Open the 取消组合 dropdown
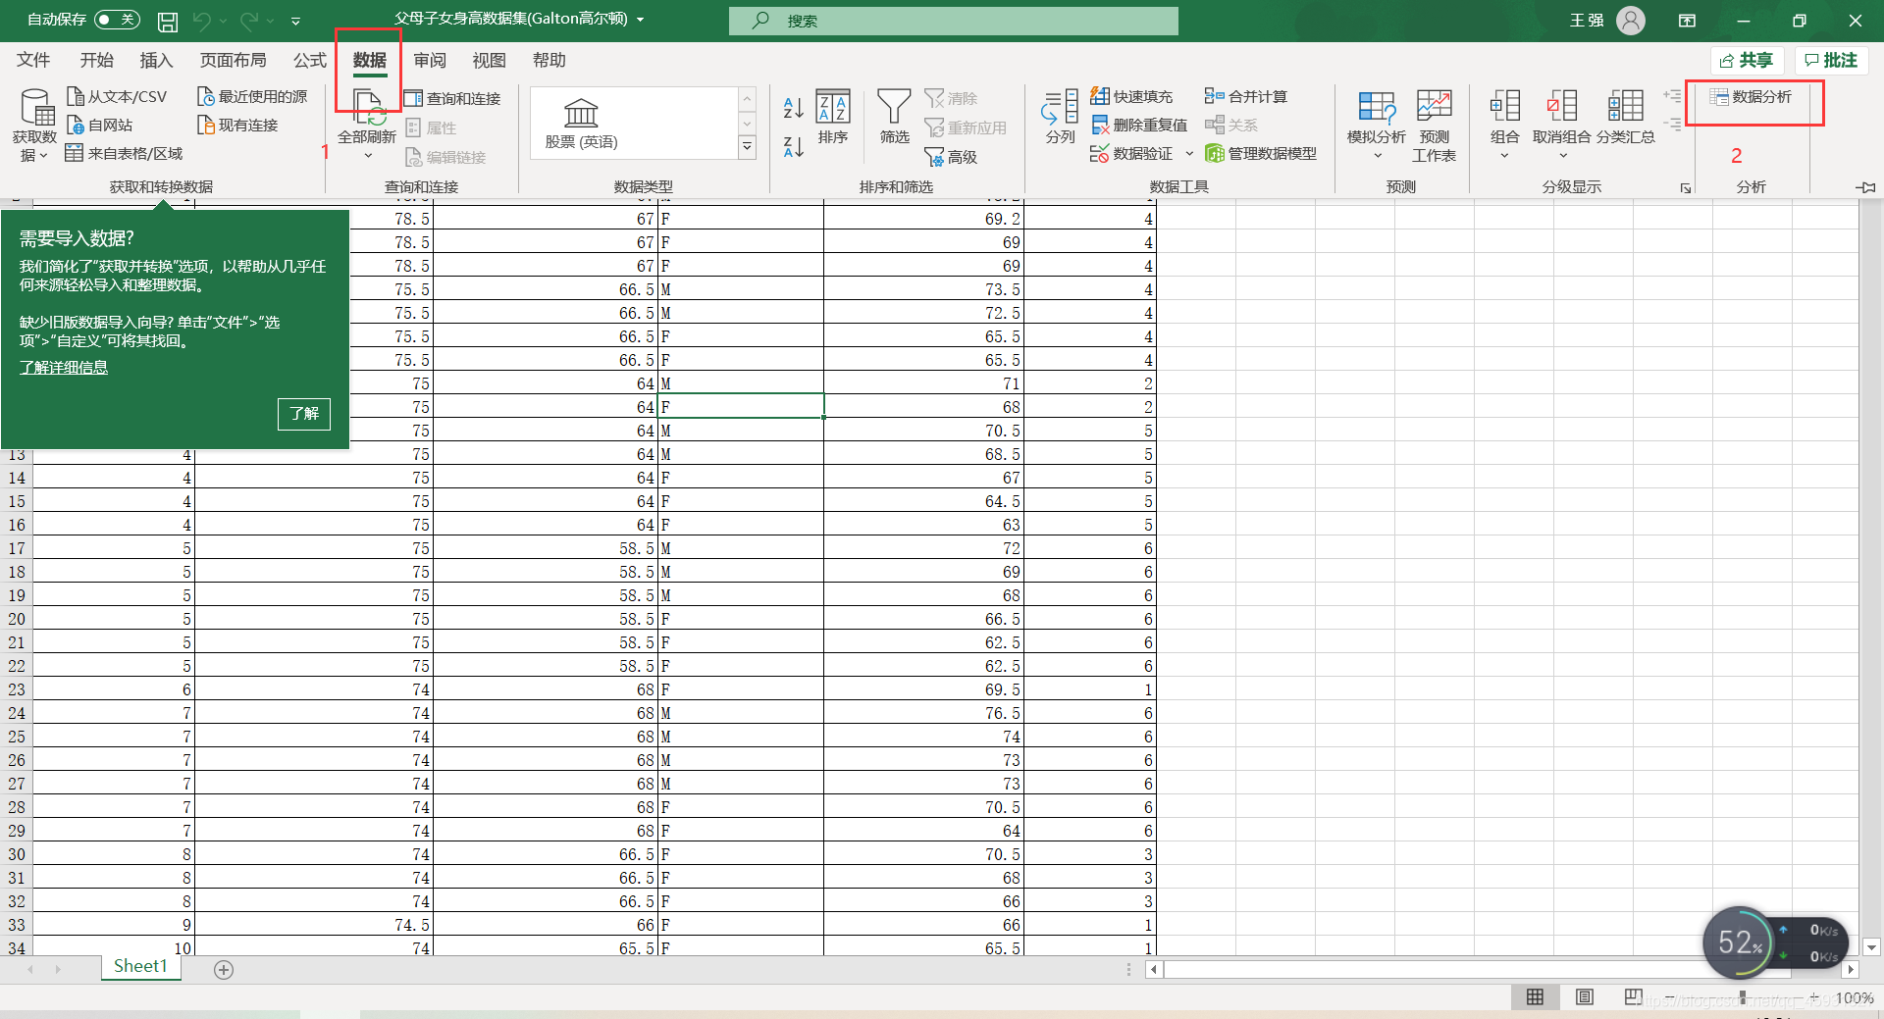The width and height of the screenshot is (1884, 1019). point(1562,126)
